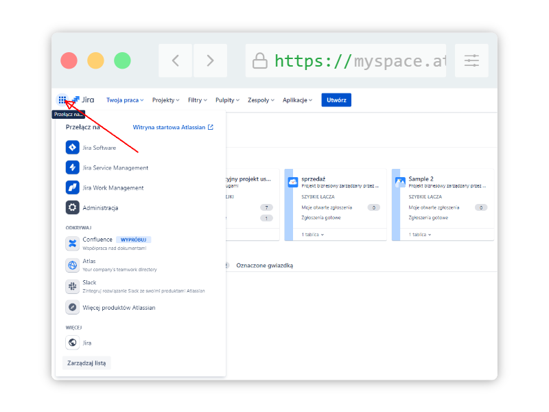This screenshot has width=549, height=412.
Task: Click the browser back arrow
Action: [x=176, y=60]
